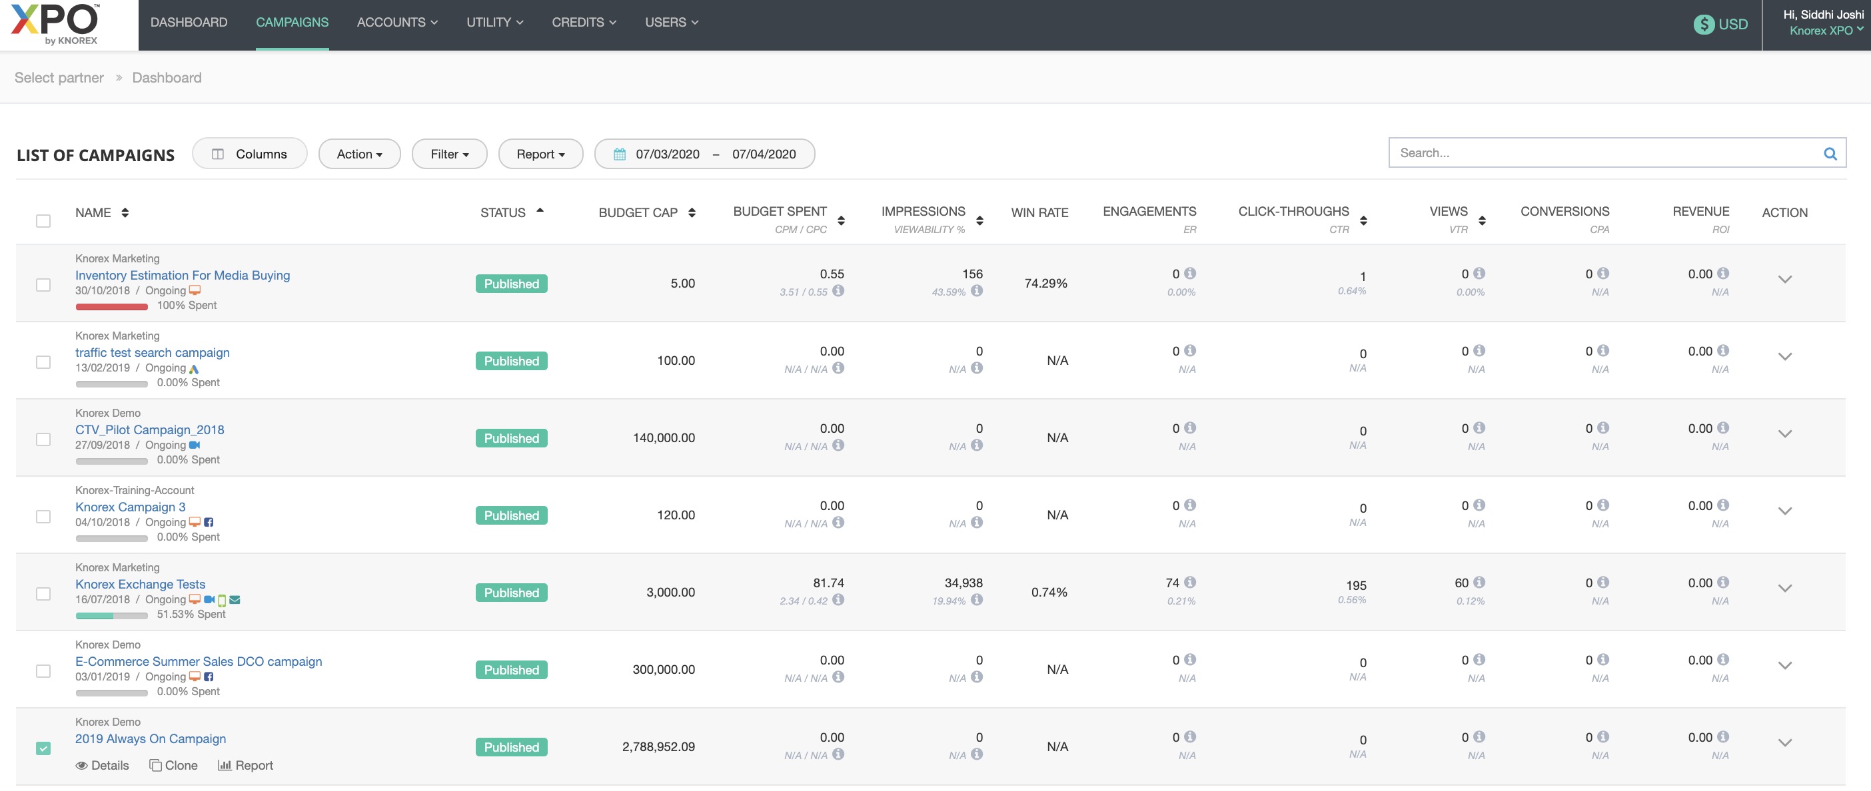Check the Knorex Exchange Tests row checkbox
The width and height of the screenshot is (1871, 791).
pos(43,594)
